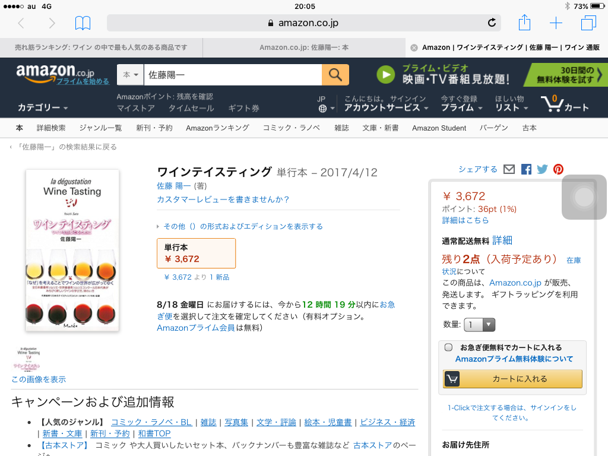Share this book on Twitter
Viewport: 608px width, 456px height.
542,169
